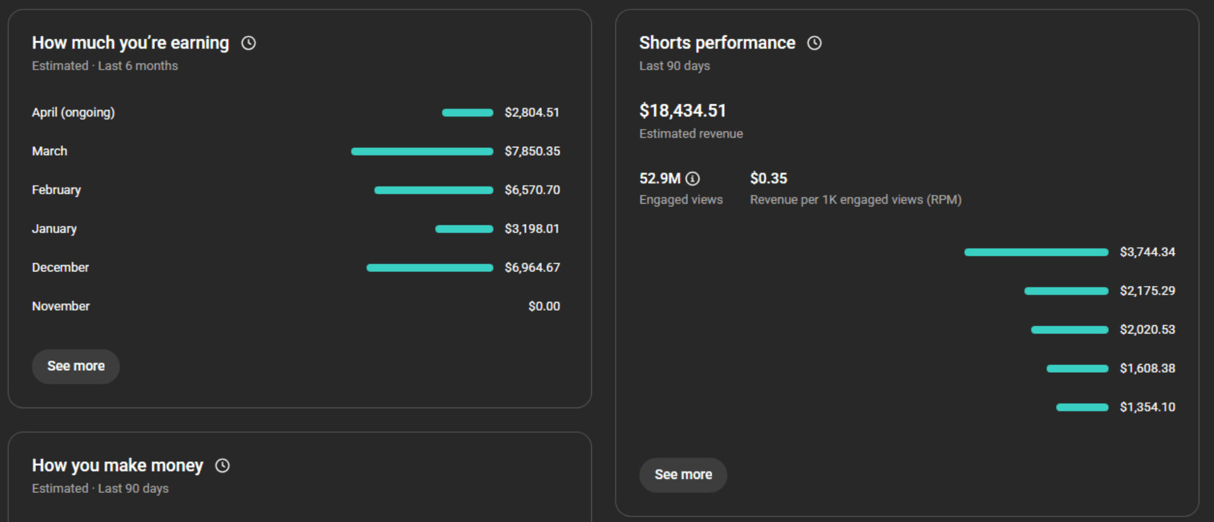The width and height of the screenshot is (1214, 522).
Task: Open info icon next to 52.9M engaged views
Action: 693,179
